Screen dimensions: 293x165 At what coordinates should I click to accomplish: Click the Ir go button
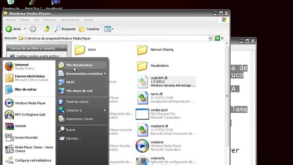219,38
